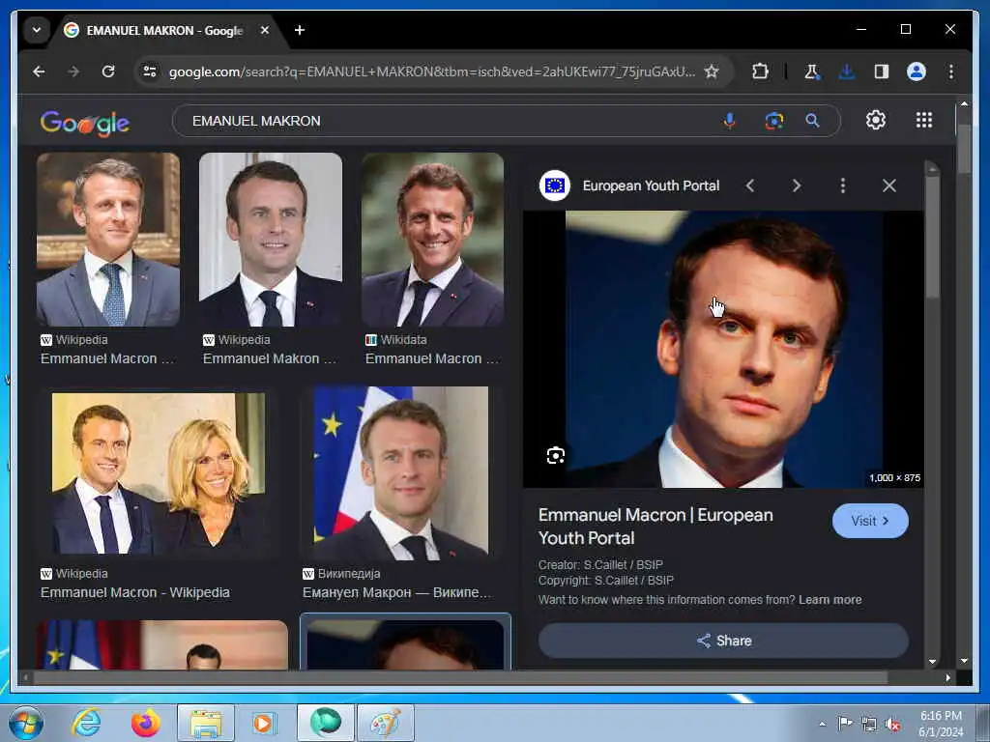Run search with magnifier icon

812,121
